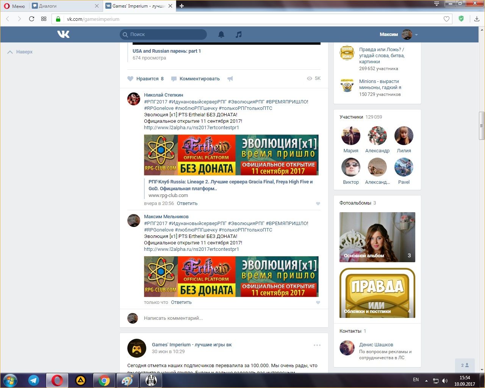Click Комментировать under the post

pos(196,79)
